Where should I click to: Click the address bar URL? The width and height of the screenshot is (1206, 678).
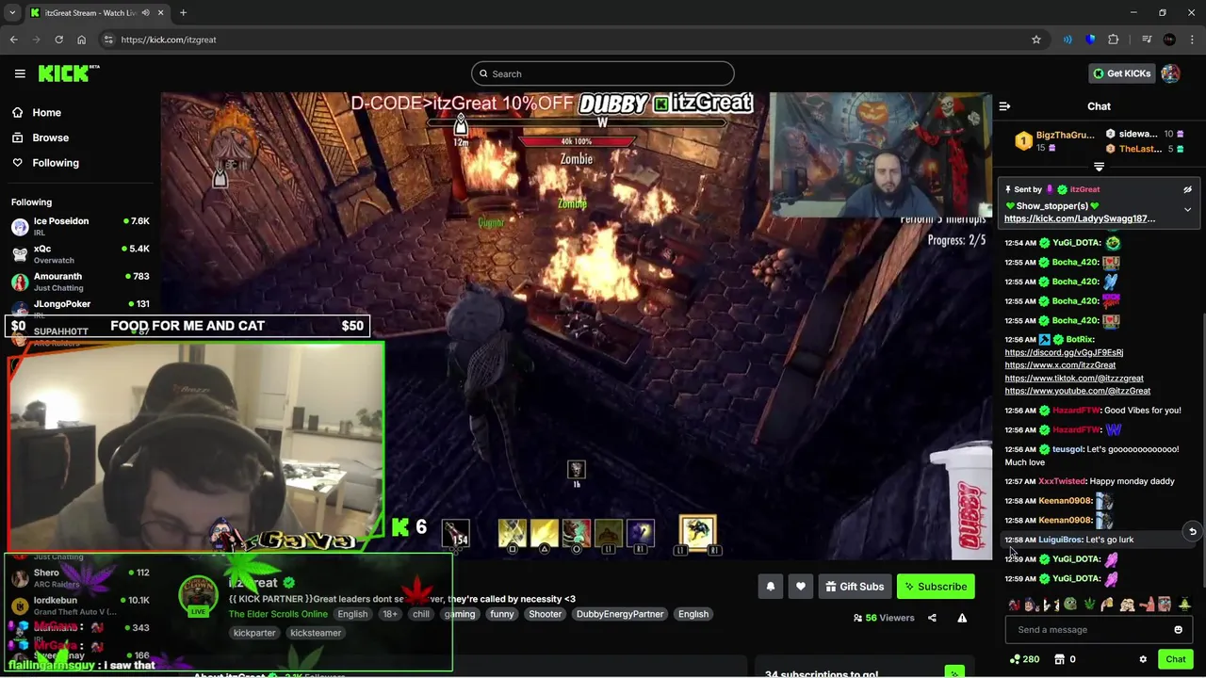[x=169, y=40]
